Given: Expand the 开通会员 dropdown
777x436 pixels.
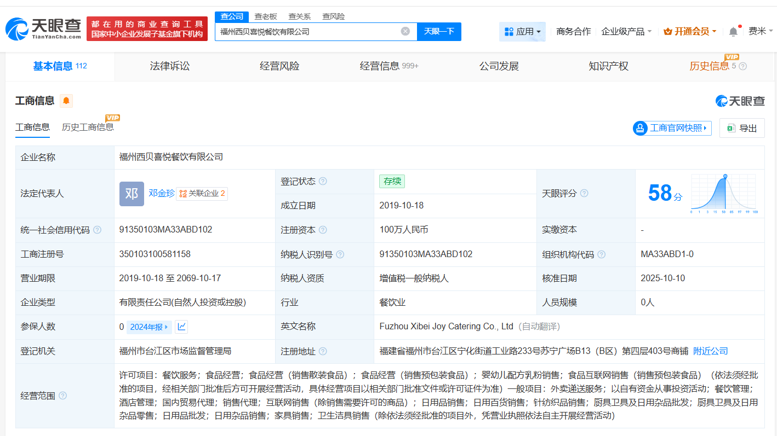Looking at the screenshot, I should tap(690, 31).
